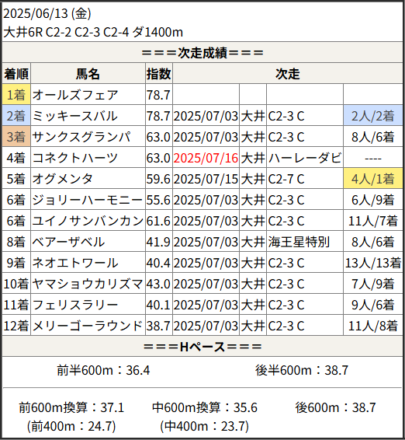Image resolution: width=405 pixels, height=440 pixels.
Task: Click the yellow 4人/1着 result cell
Action: pyautogui.click(x=372, y=179)
